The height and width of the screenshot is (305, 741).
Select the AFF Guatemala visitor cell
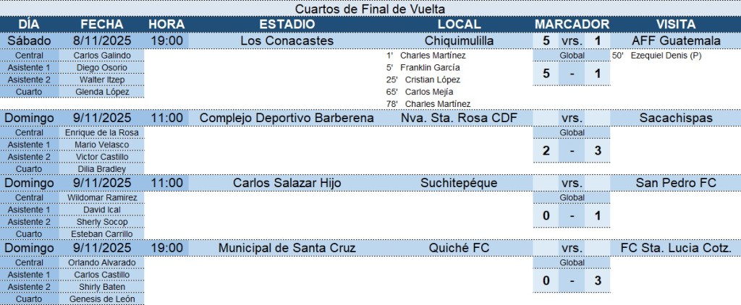pyautogui.click(x=676, y=40)
